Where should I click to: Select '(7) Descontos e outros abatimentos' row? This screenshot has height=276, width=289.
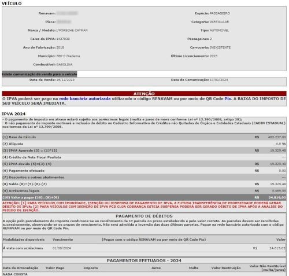click(144, 178)
